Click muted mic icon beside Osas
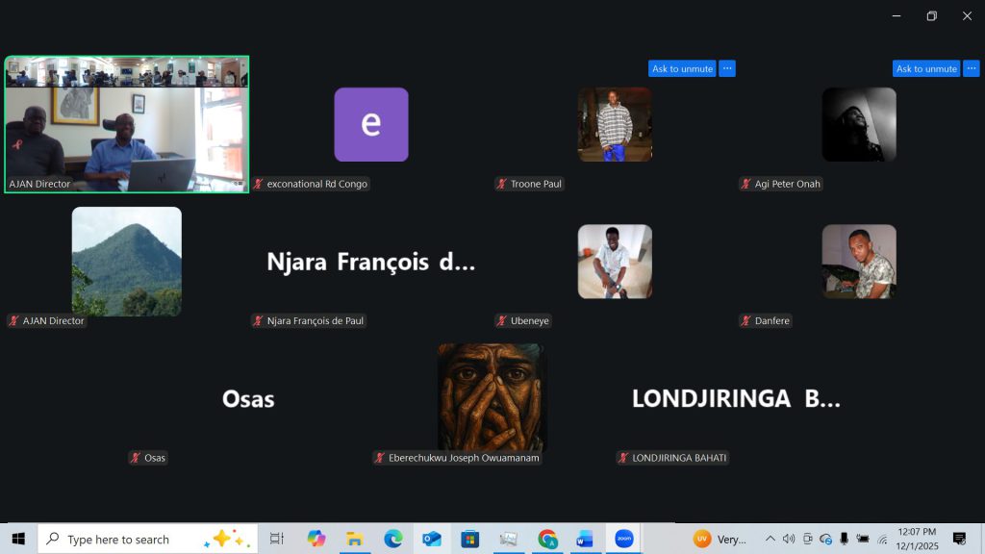 136,459
